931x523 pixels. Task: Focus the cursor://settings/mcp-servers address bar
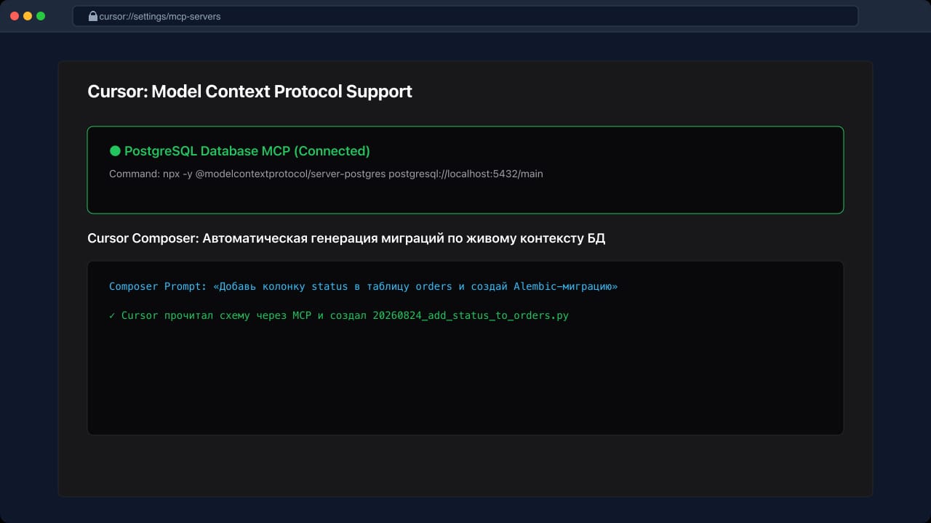[465, 16]
